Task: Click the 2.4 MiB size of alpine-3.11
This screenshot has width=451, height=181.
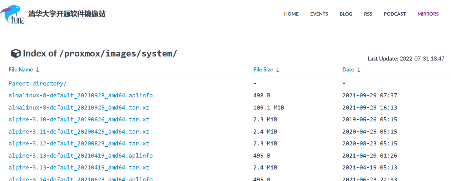Action: pos(265,132)
